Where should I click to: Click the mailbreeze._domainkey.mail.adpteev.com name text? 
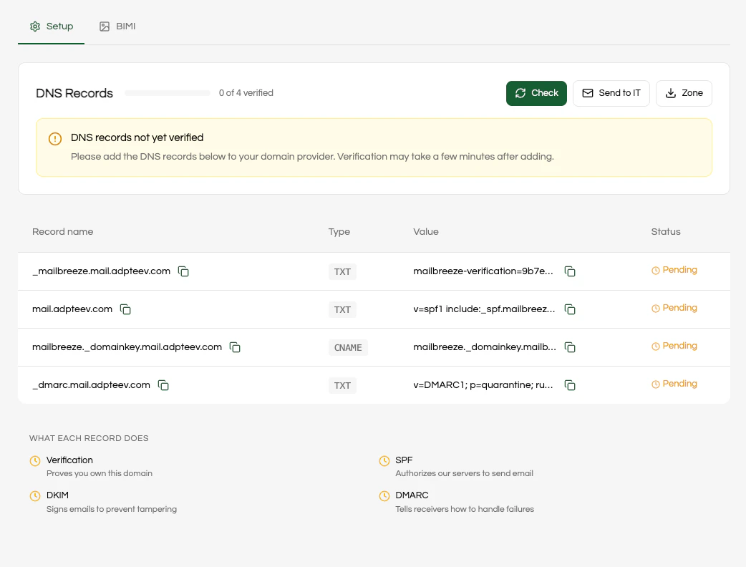(127, 347)
